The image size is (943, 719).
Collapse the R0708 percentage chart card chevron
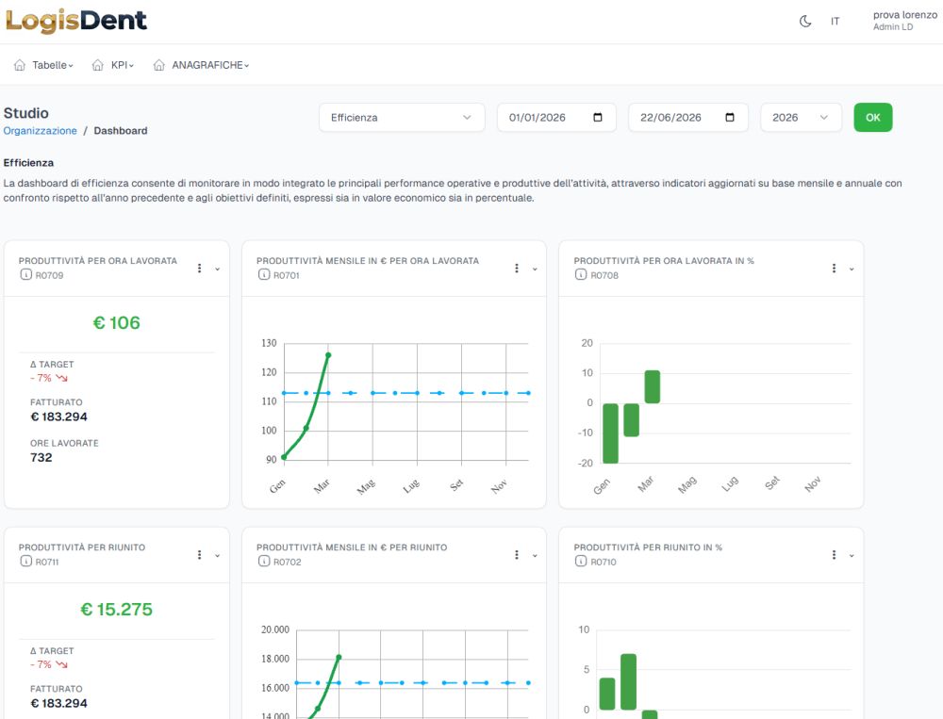pyautogui.click(x=852, y=270)
